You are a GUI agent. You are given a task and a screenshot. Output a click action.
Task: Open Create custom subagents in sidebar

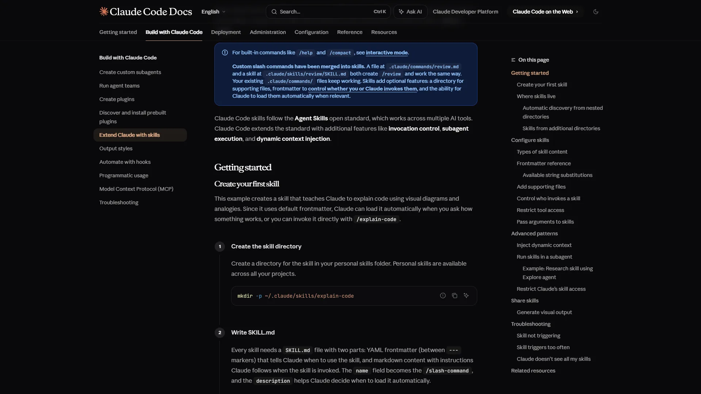140,72
